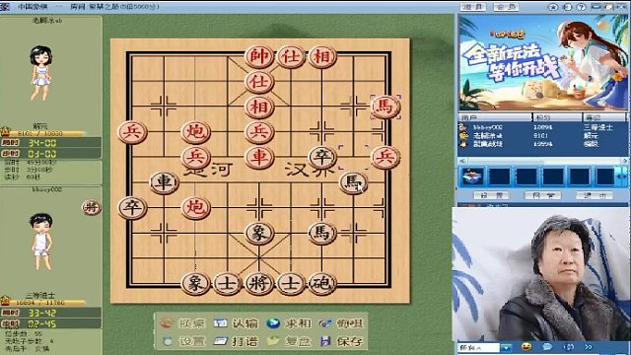The height and width of the screenshot is (355, 631).
Task: Select the red 相 in the top row
Action: coord(322,56)
